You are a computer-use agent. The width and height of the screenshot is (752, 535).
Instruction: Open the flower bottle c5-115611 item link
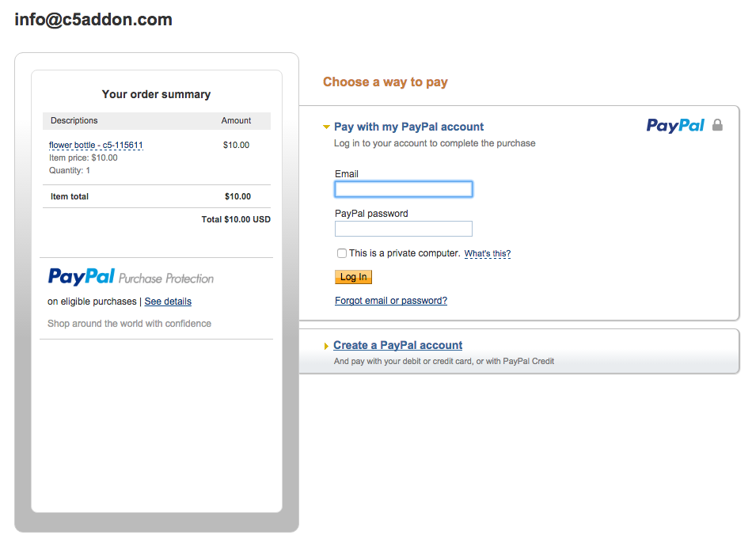96,145
